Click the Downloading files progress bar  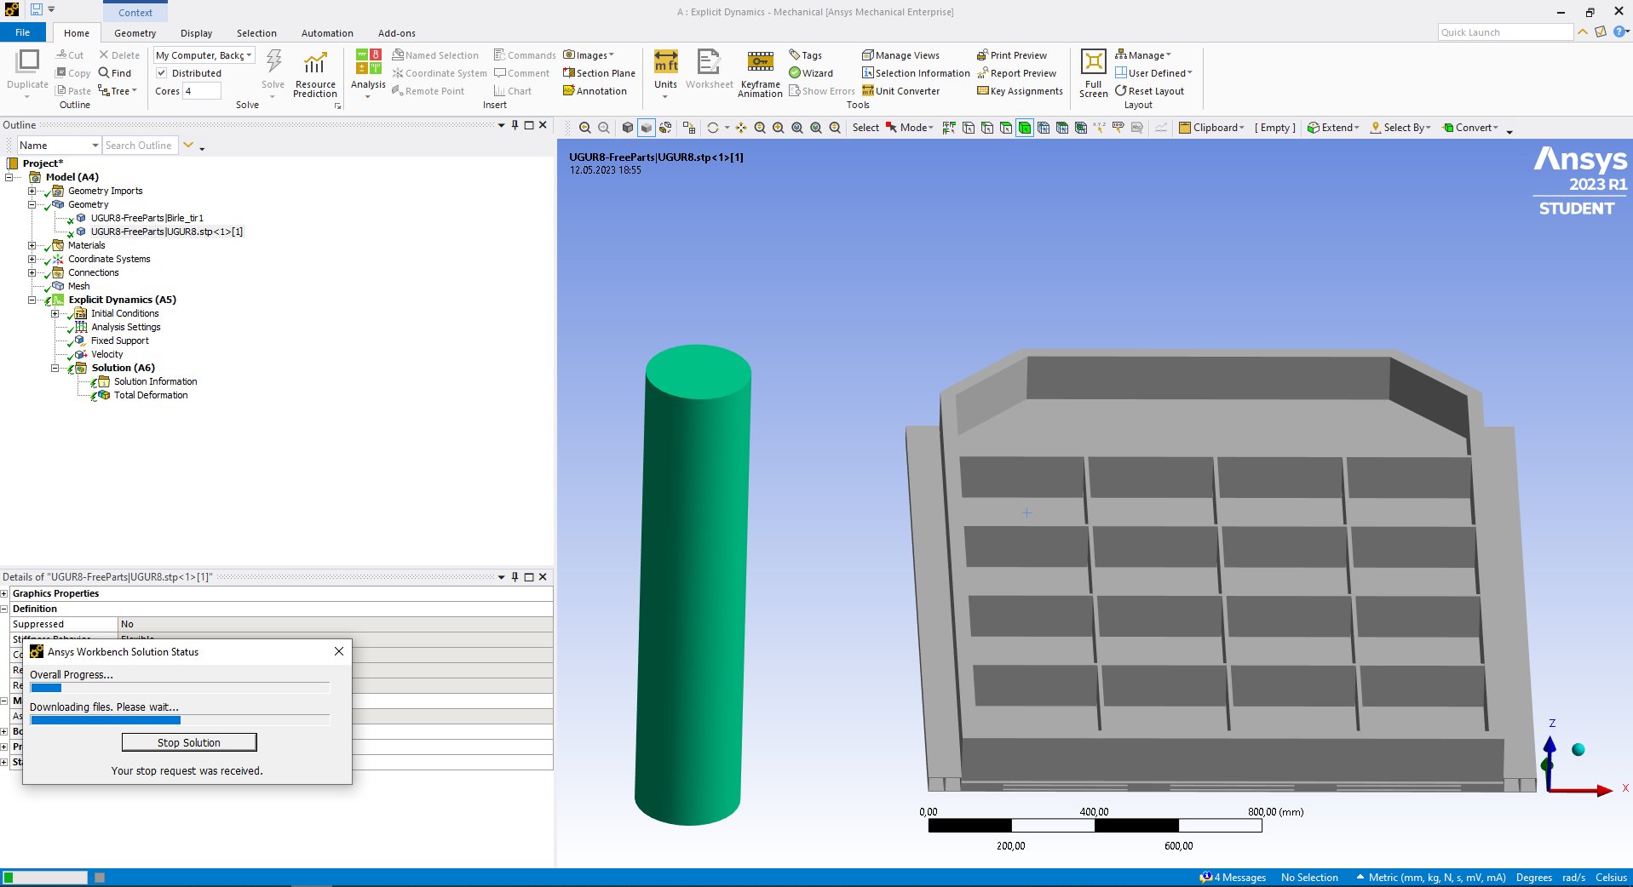180,720
